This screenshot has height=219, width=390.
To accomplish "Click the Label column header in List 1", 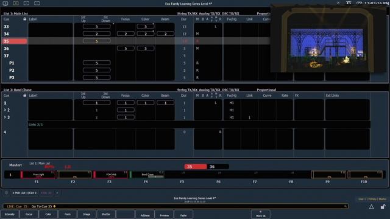I will pos(33,19).
